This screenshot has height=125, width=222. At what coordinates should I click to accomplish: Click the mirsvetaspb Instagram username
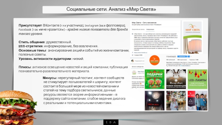tap(171, 56)
